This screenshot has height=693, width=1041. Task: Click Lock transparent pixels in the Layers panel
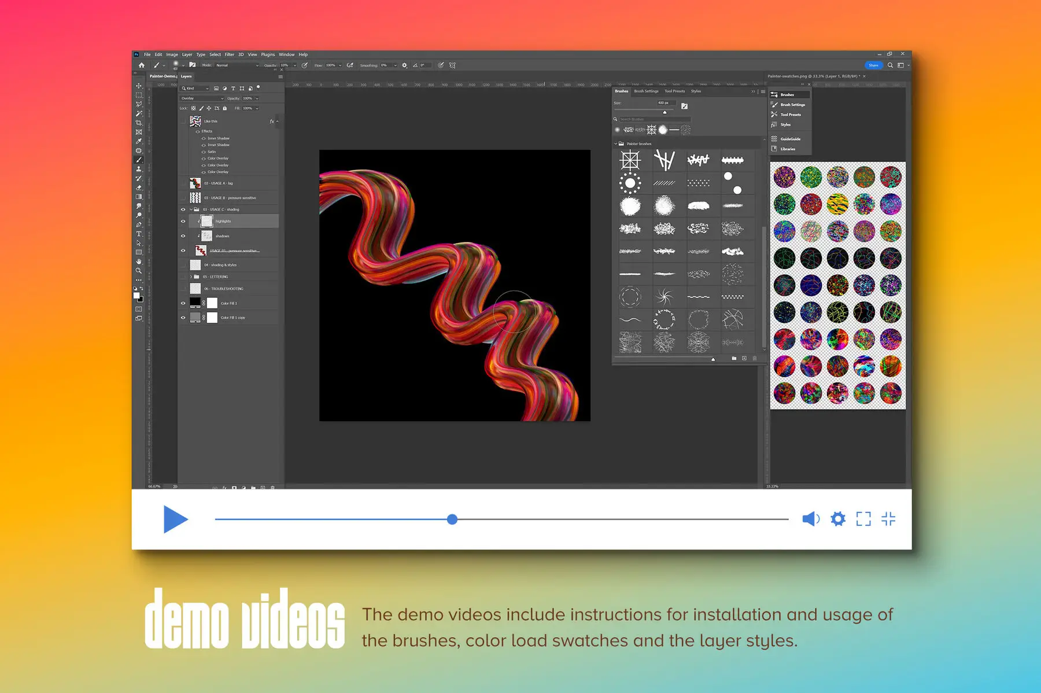193,108
